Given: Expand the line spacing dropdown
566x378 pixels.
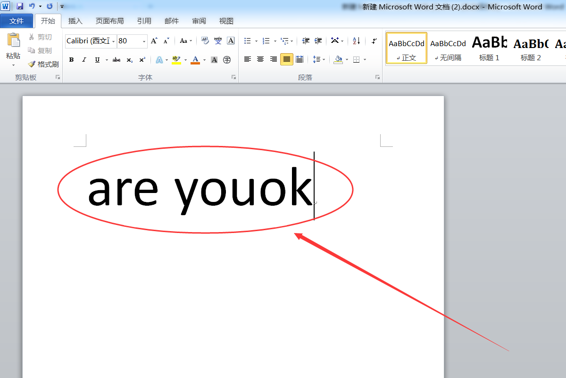Looking at the screenshot, I should point(324,60).
